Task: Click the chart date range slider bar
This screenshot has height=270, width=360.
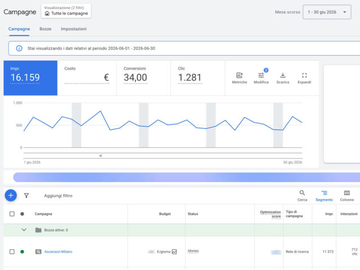Action: [x=163, y=156]
